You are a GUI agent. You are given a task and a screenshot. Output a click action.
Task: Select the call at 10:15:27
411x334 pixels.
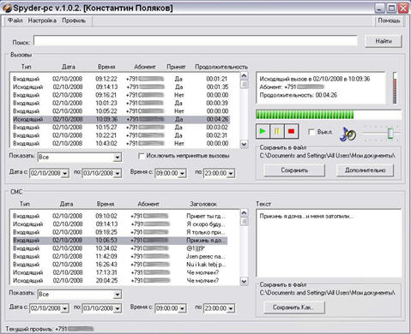click(x=120, y=128)
